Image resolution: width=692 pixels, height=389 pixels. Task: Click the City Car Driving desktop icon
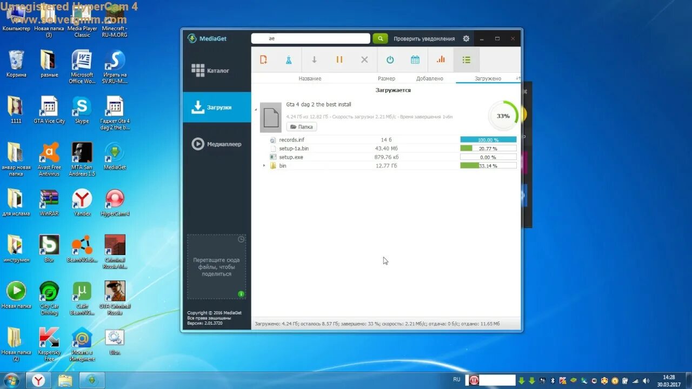49,298
